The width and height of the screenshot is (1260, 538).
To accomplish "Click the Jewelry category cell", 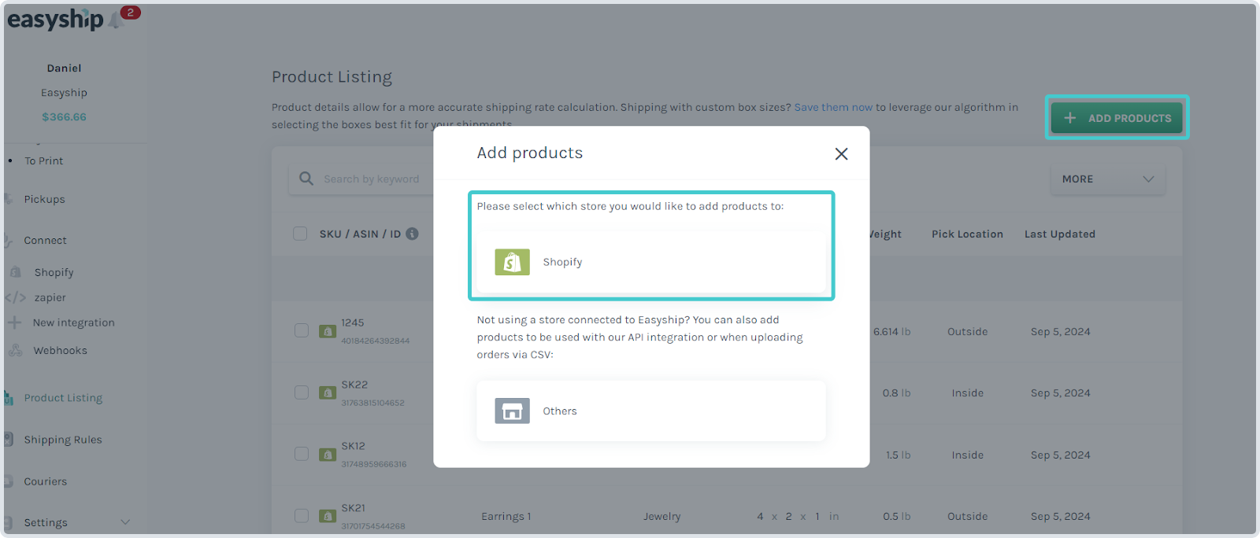I will pyautogui.click(x=661, y=516).
